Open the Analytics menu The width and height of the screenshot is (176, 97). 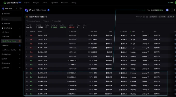click(x=36, y=3)
